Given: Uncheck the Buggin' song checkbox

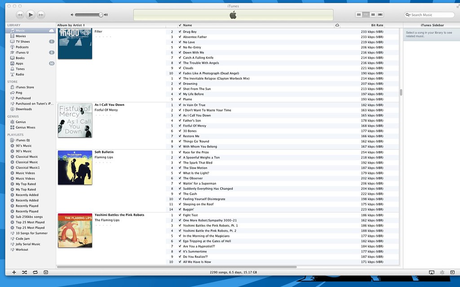Looking at the screenshot, I should [180, 209].
